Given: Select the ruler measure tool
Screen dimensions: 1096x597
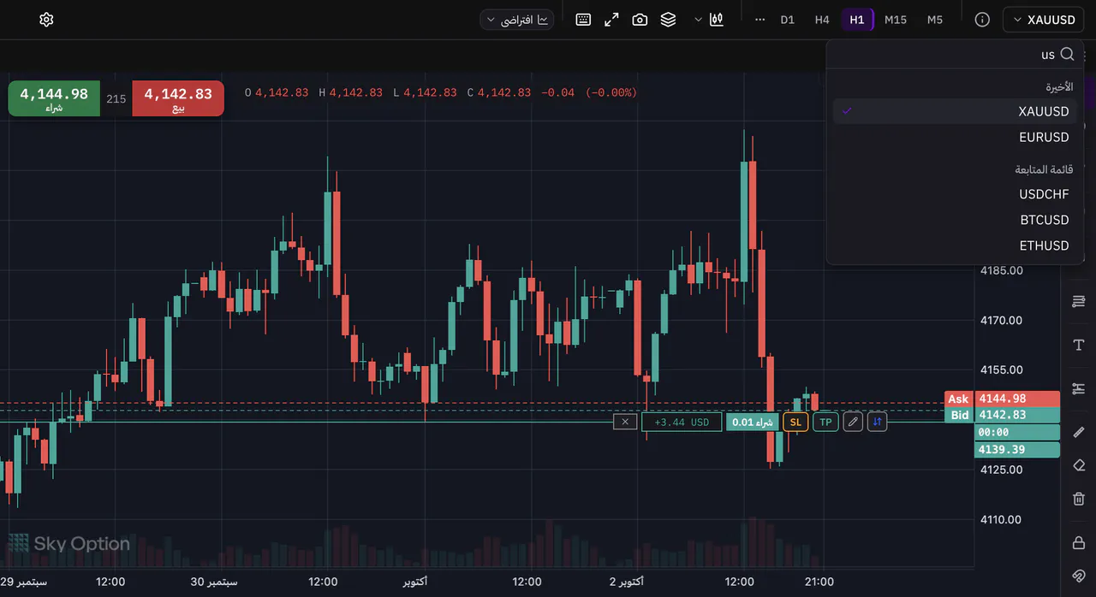Looking at the screenshot, I should point(1079,432).
